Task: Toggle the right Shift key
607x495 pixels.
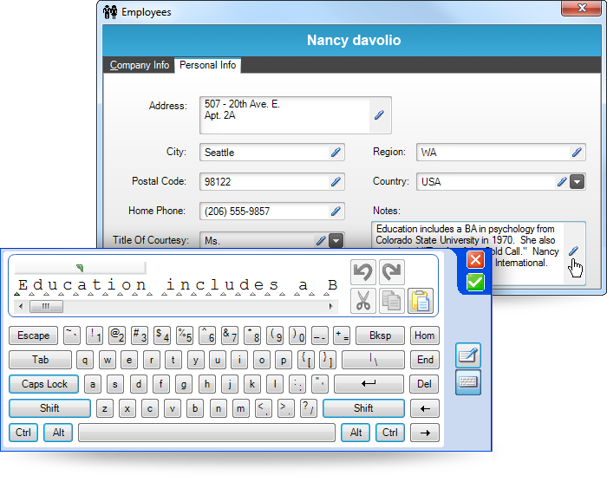Action: 363,408
